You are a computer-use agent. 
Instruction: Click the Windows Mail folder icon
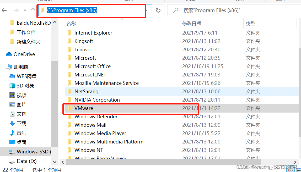coord(69,125)
